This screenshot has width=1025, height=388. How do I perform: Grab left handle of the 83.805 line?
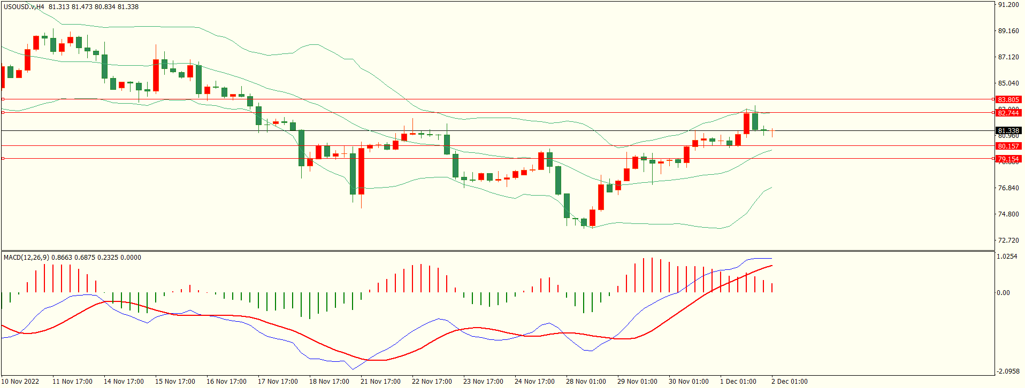[3, 99]
